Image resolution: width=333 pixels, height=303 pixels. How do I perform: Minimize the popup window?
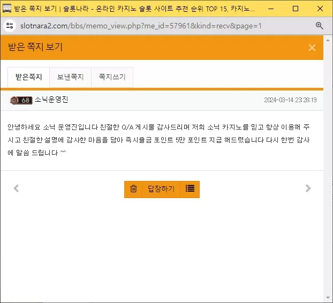pos(271,9)
